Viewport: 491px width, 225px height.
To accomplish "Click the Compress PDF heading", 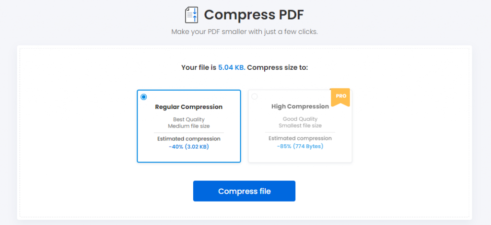I will click(x=254, y=15).
